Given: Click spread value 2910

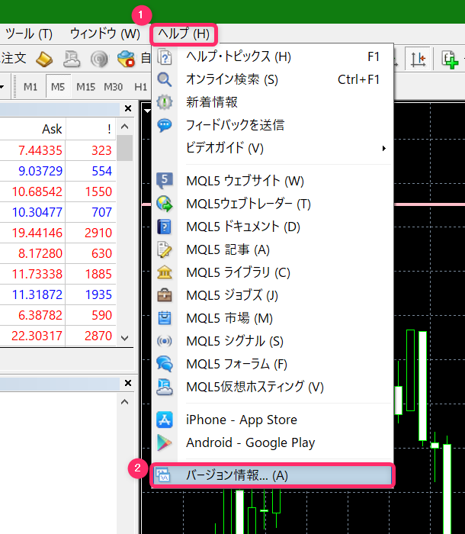Looking at the screenshot, I should (98, 233).
